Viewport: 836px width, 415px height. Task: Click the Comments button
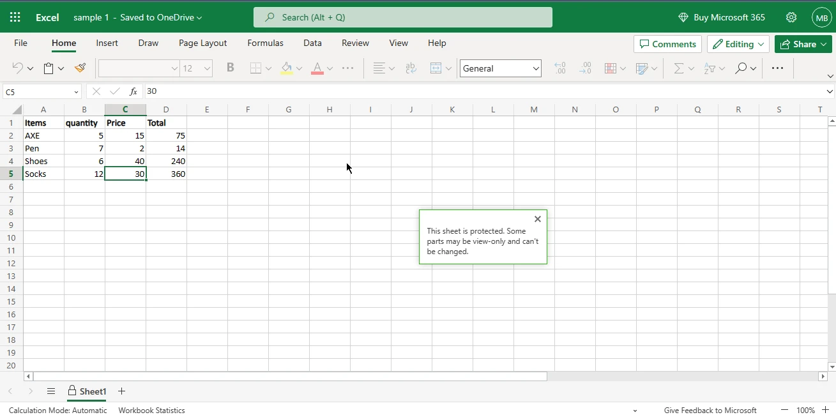[667, 44]
